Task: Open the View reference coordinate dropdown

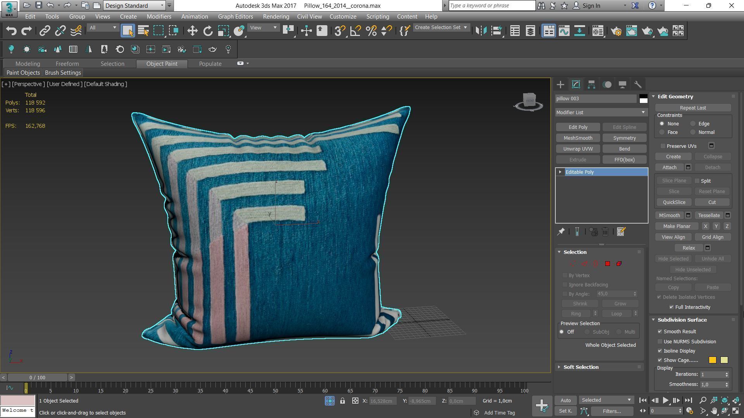Action: [x=263, y=28]
